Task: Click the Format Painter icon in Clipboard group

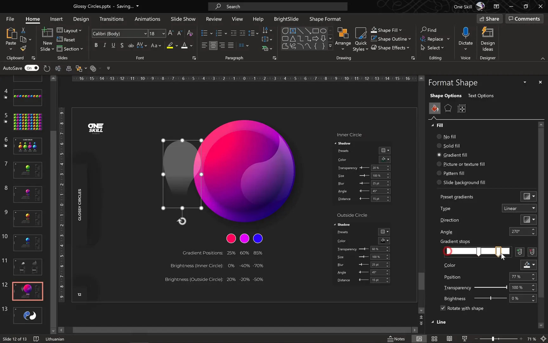Action: 23,48
